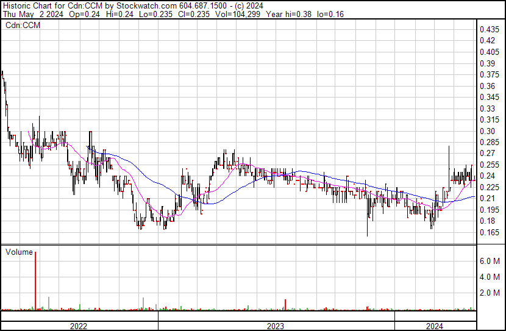Click the Vol=104,299 value in header
The height and width of the screenshot is (331, 506).
(237, 14)
